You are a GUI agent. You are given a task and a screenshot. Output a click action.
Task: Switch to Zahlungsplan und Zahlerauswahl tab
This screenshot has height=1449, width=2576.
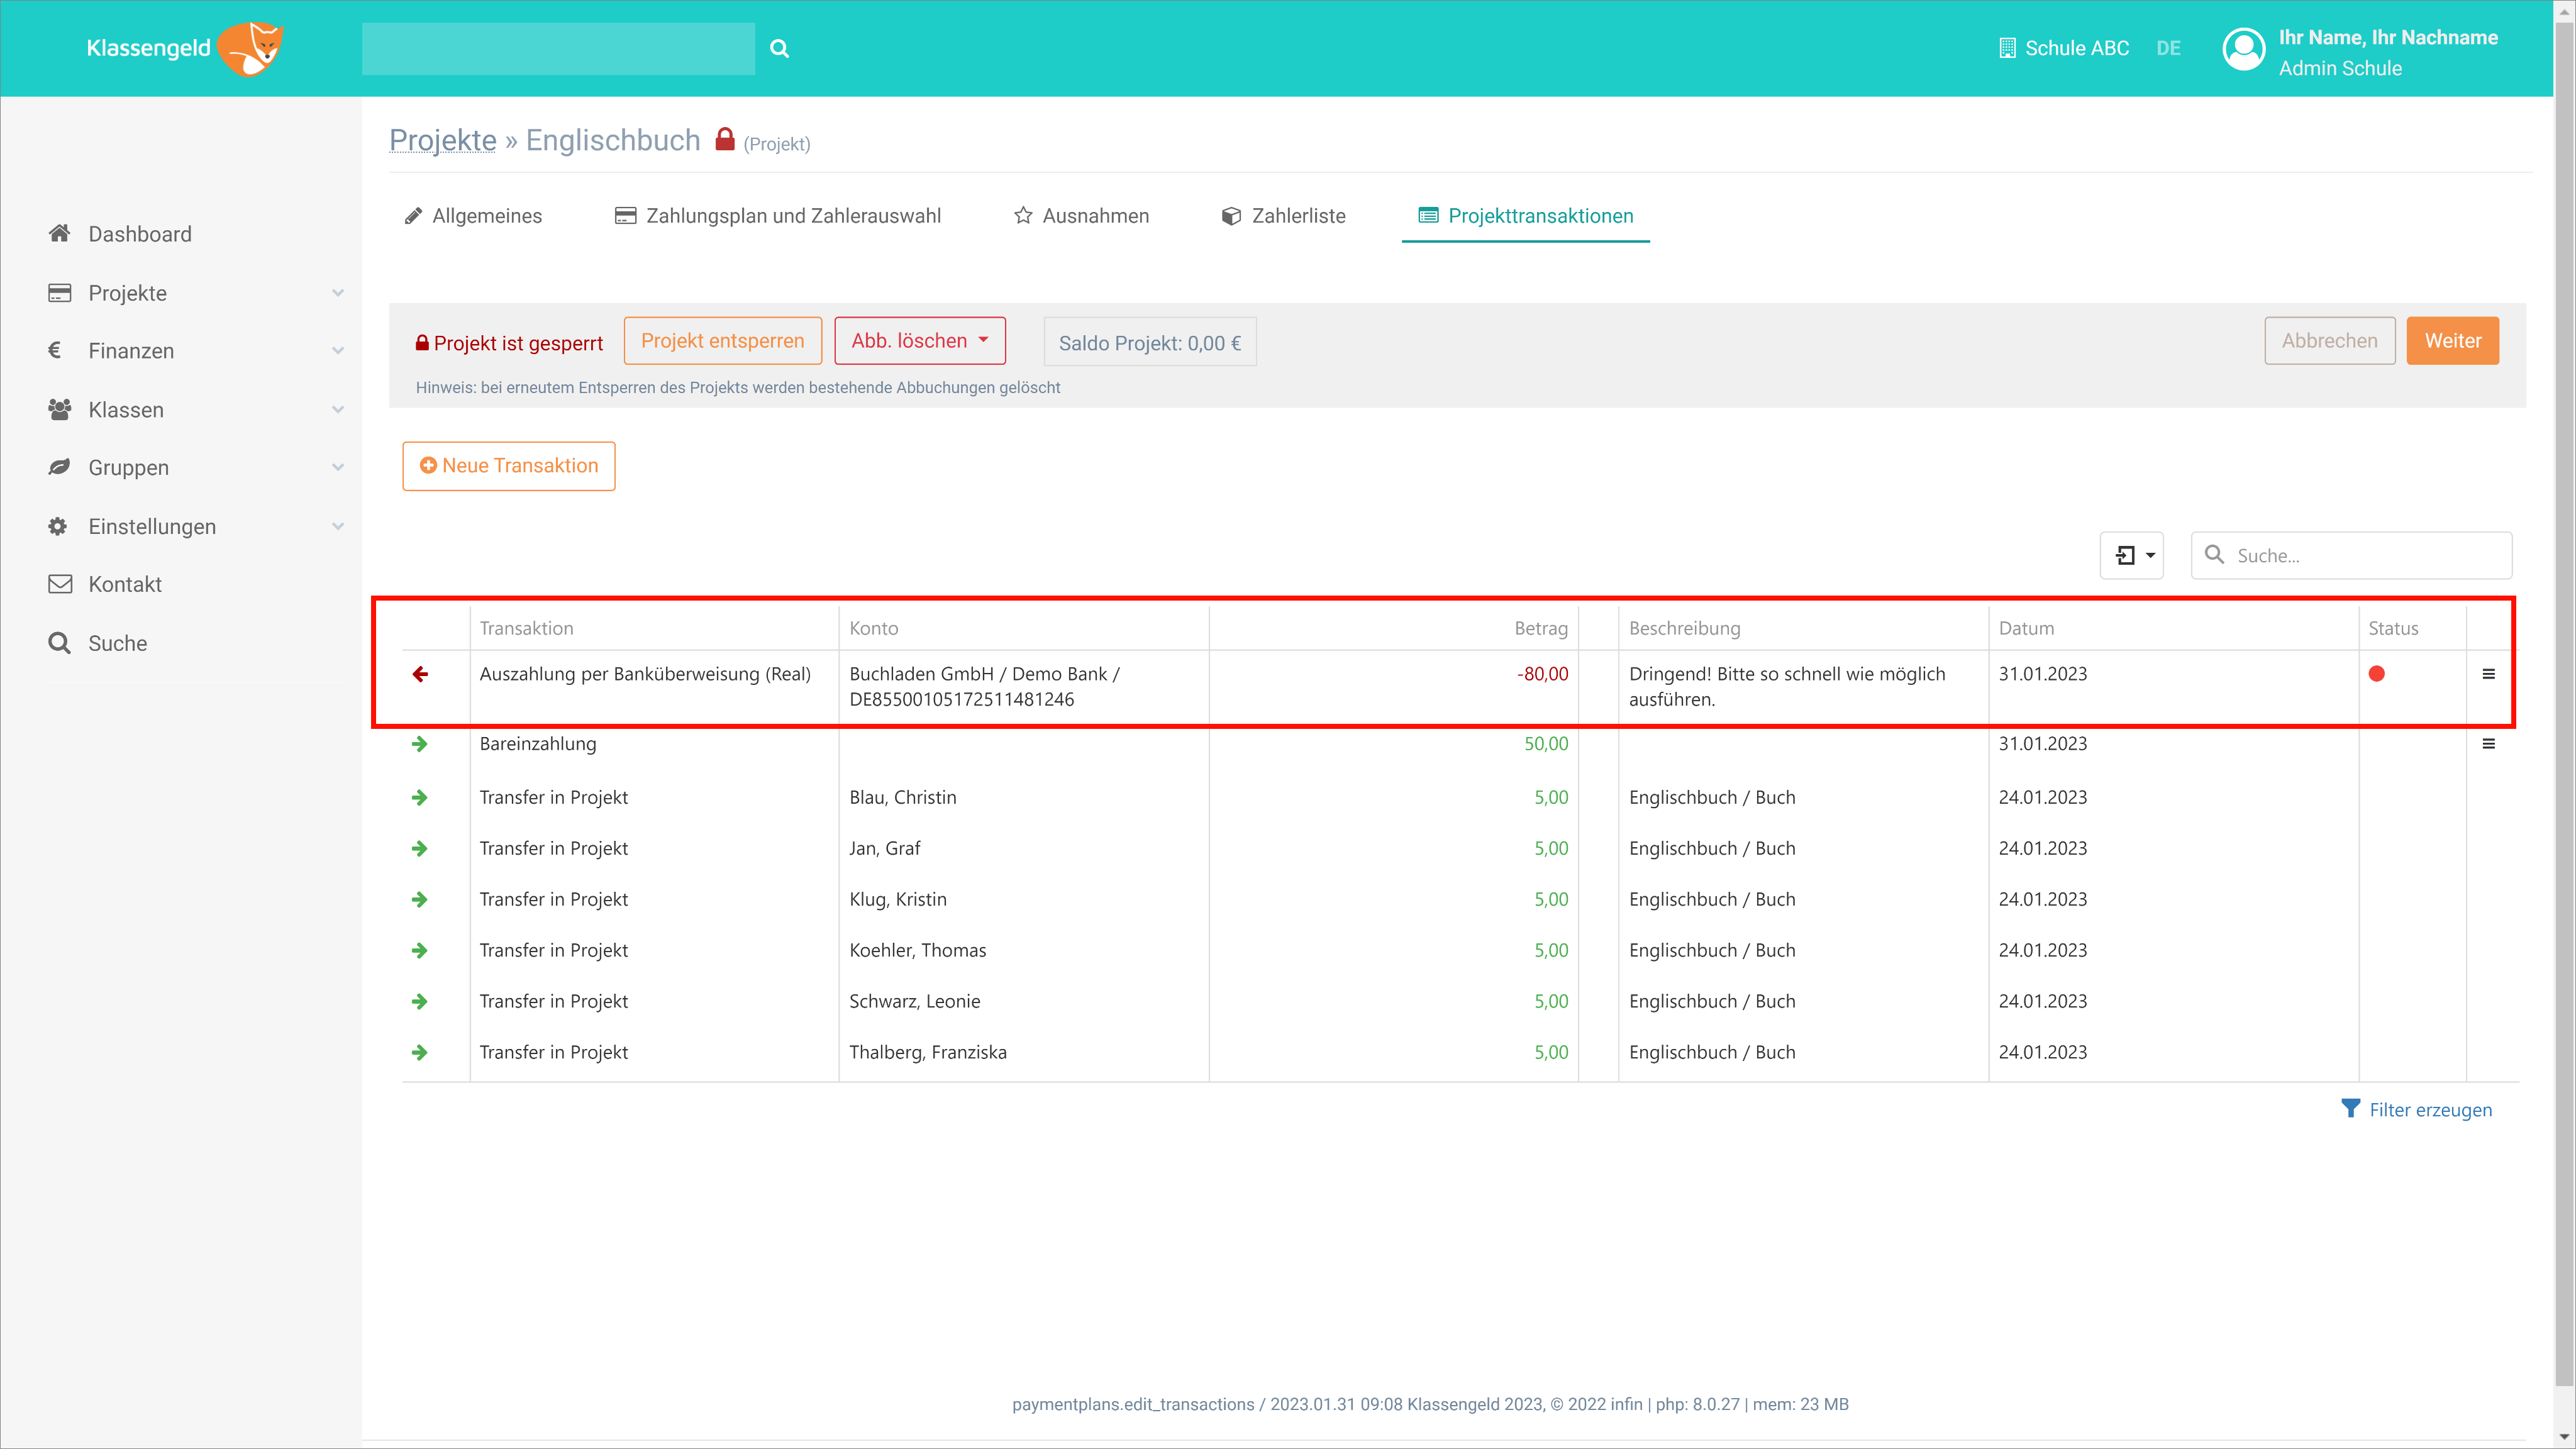click(777, 216)
